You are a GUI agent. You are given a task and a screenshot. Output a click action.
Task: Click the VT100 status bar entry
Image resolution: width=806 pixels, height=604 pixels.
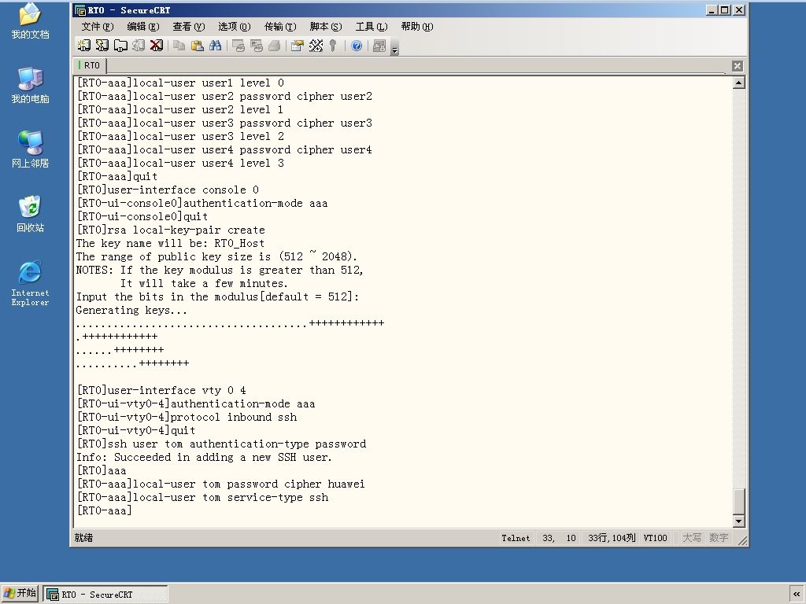pyautogui.click(x=656, y=538)
